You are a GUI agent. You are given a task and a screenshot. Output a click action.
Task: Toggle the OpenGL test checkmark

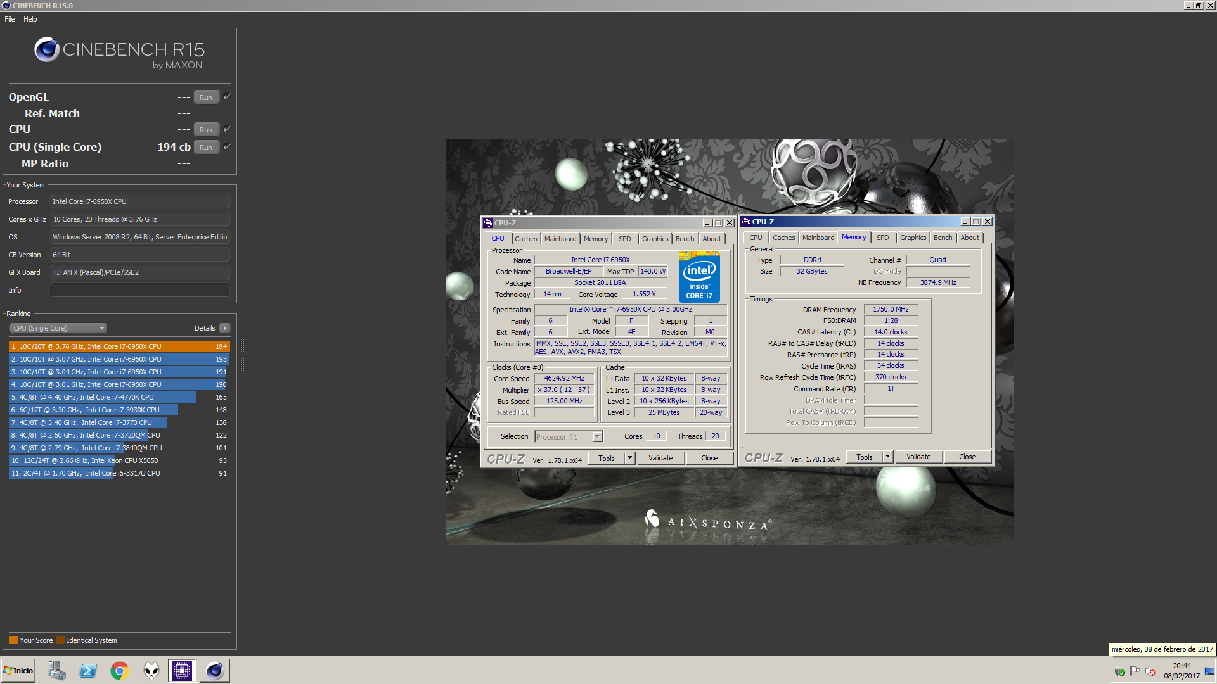coord(227,96)
